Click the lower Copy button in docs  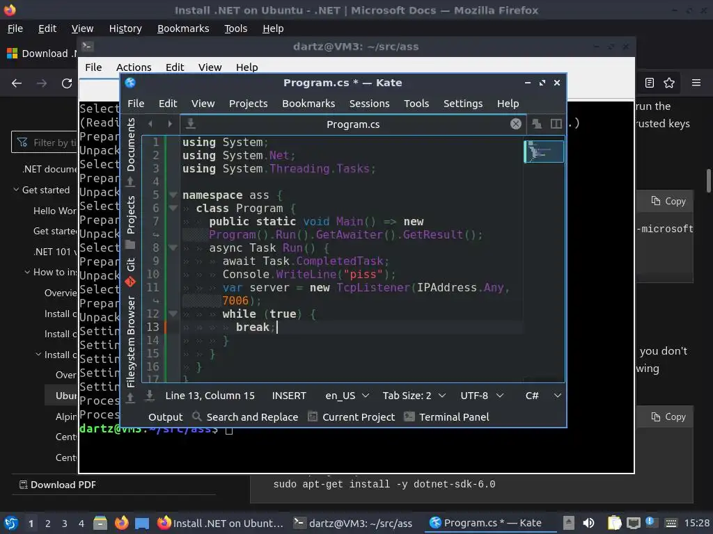coord(668,417)
